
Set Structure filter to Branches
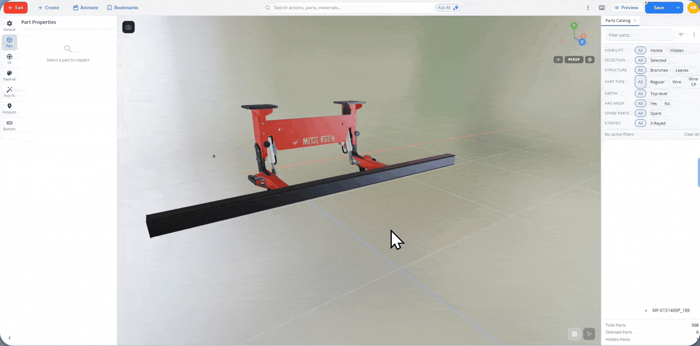point(659,70)
